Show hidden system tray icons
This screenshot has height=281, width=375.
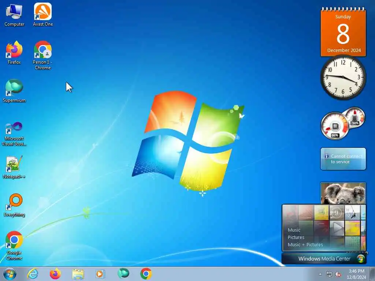320,274
